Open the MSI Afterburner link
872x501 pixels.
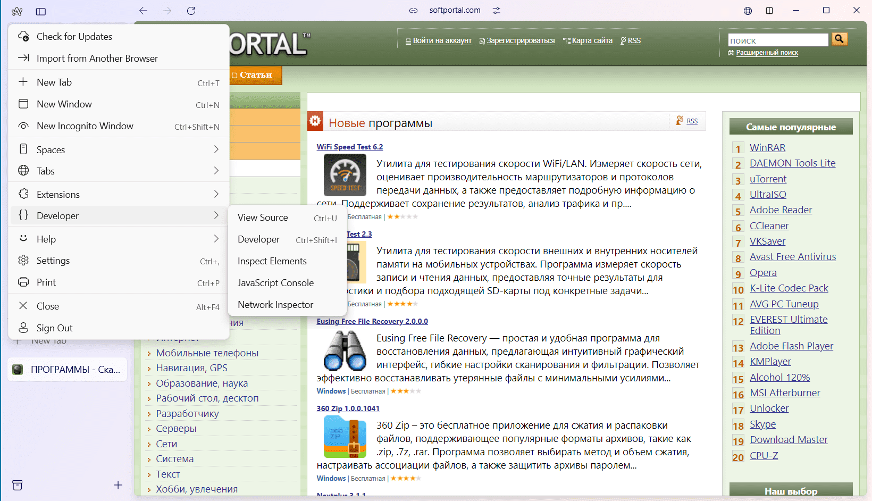click(785, 393)
